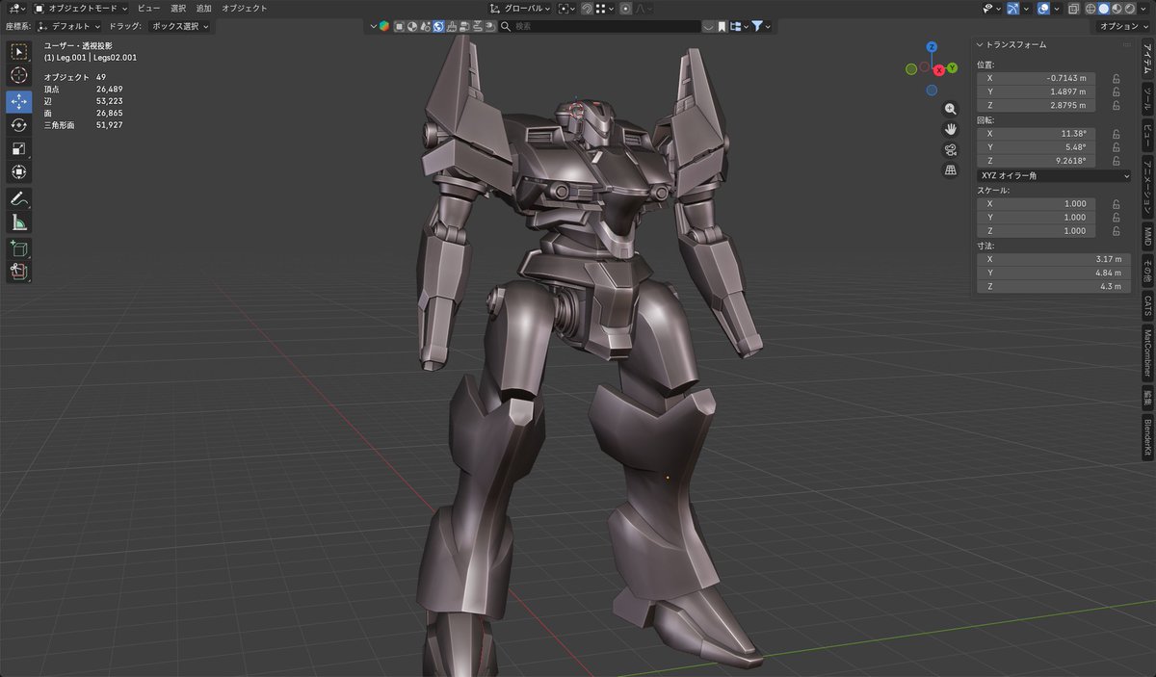Viewport: 1156px width, 677px height.
Task: Select the box select tool in toolbar
Action: coord(19,52)
